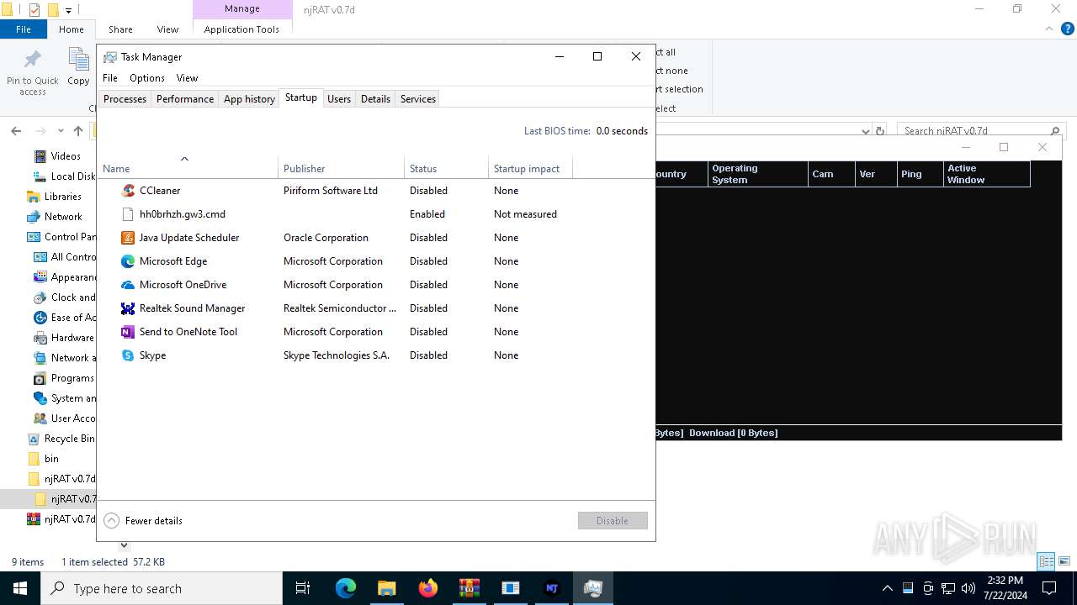Sort startup list by Status column
The width and height of the screenshot is (1077, 605).
(446, 168)
